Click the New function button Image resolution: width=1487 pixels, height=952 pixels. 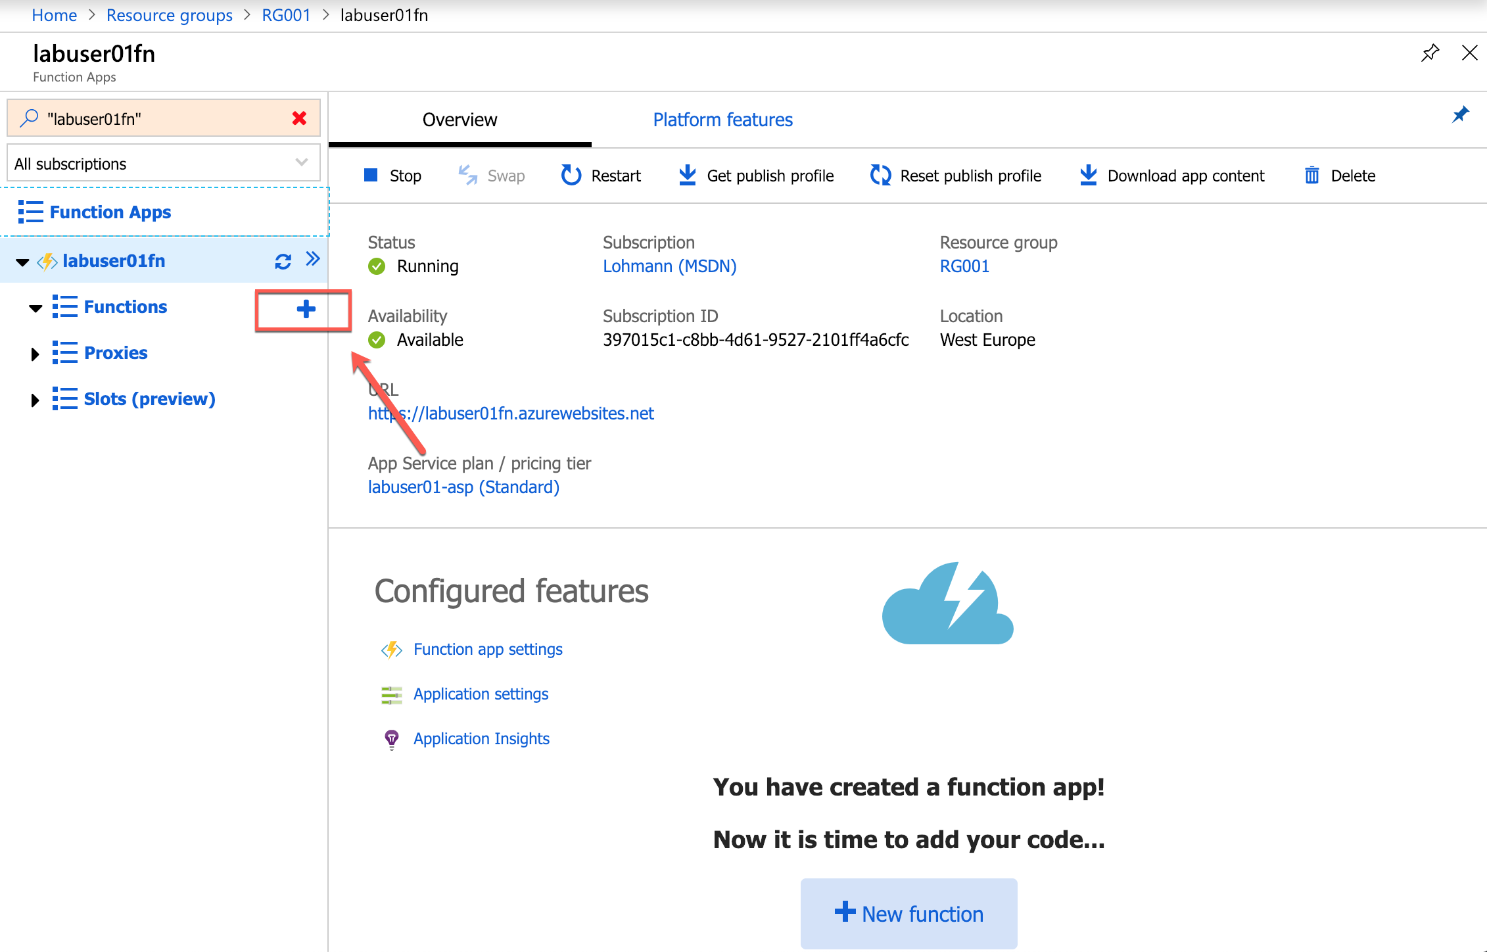click(x=909, y=913)
